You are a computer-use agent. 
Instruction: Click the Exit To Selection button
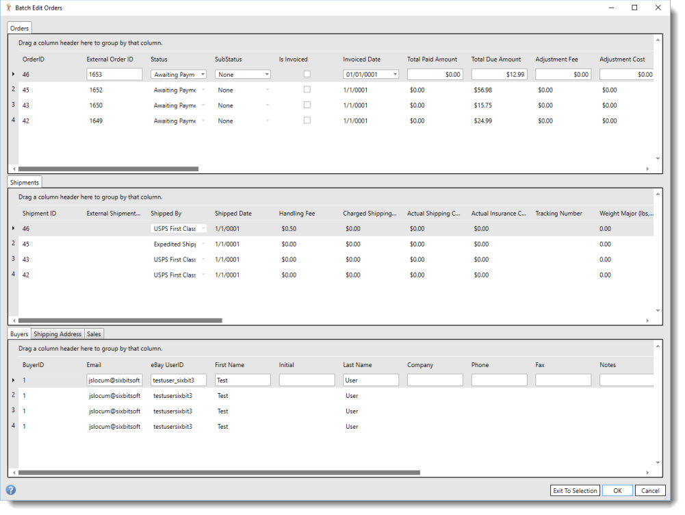[x=574, y=490]
